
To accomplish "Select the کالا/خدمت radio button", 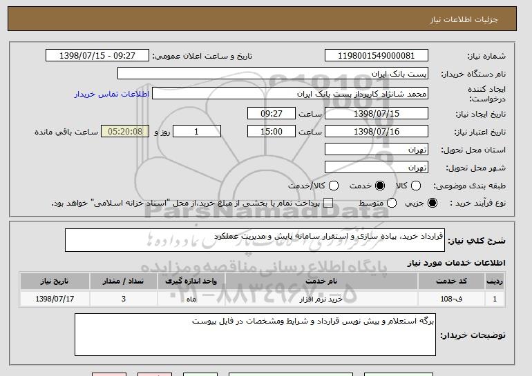I will click(x=334, y=186).
